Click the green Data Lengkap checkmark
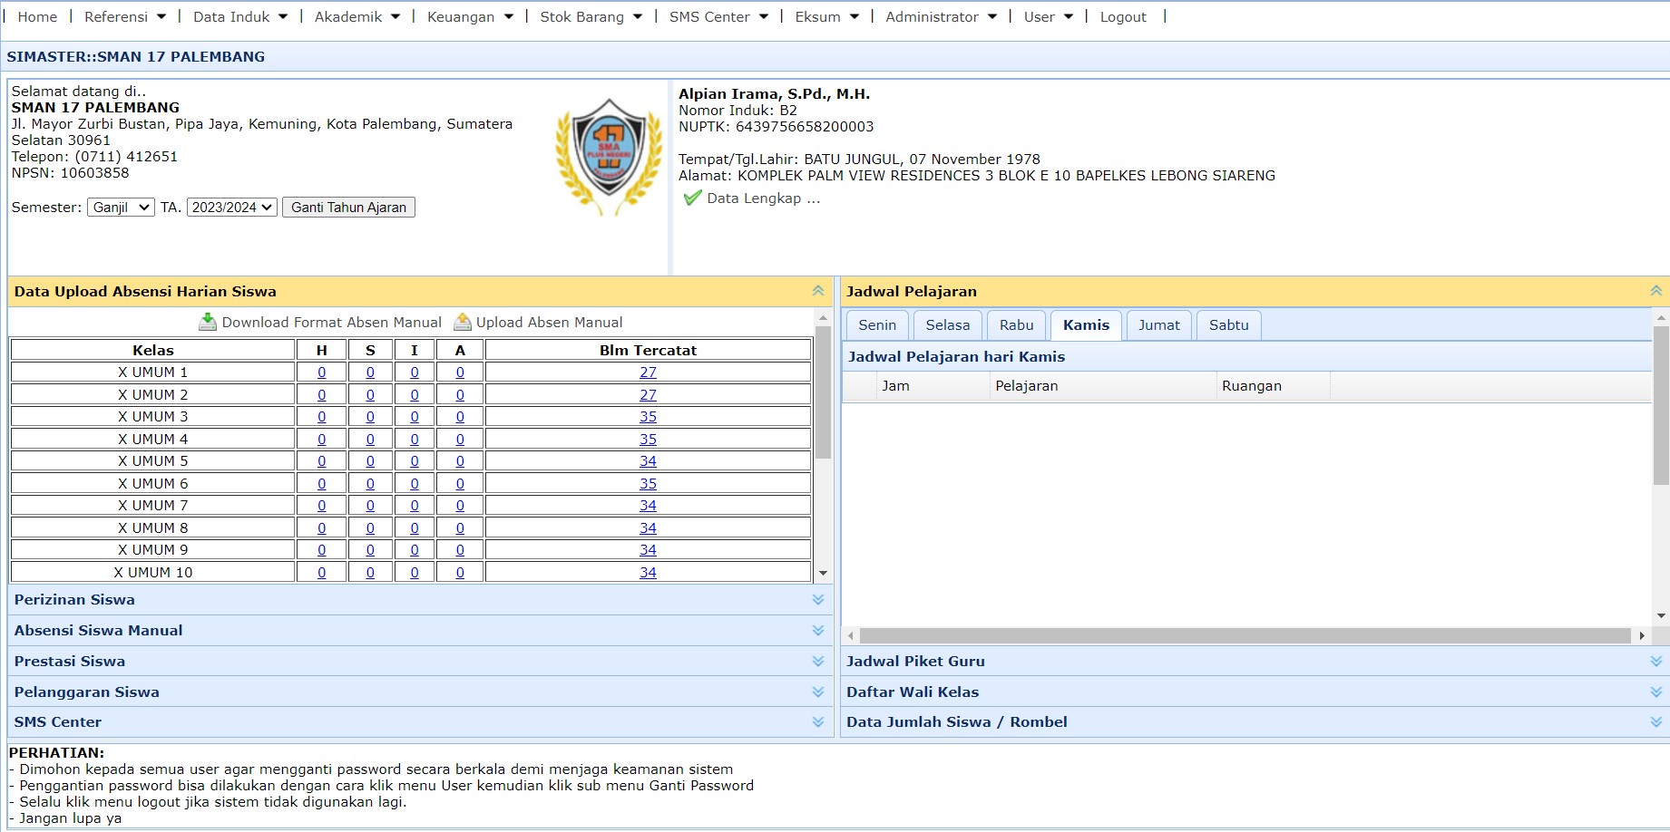 pos(693,198)
